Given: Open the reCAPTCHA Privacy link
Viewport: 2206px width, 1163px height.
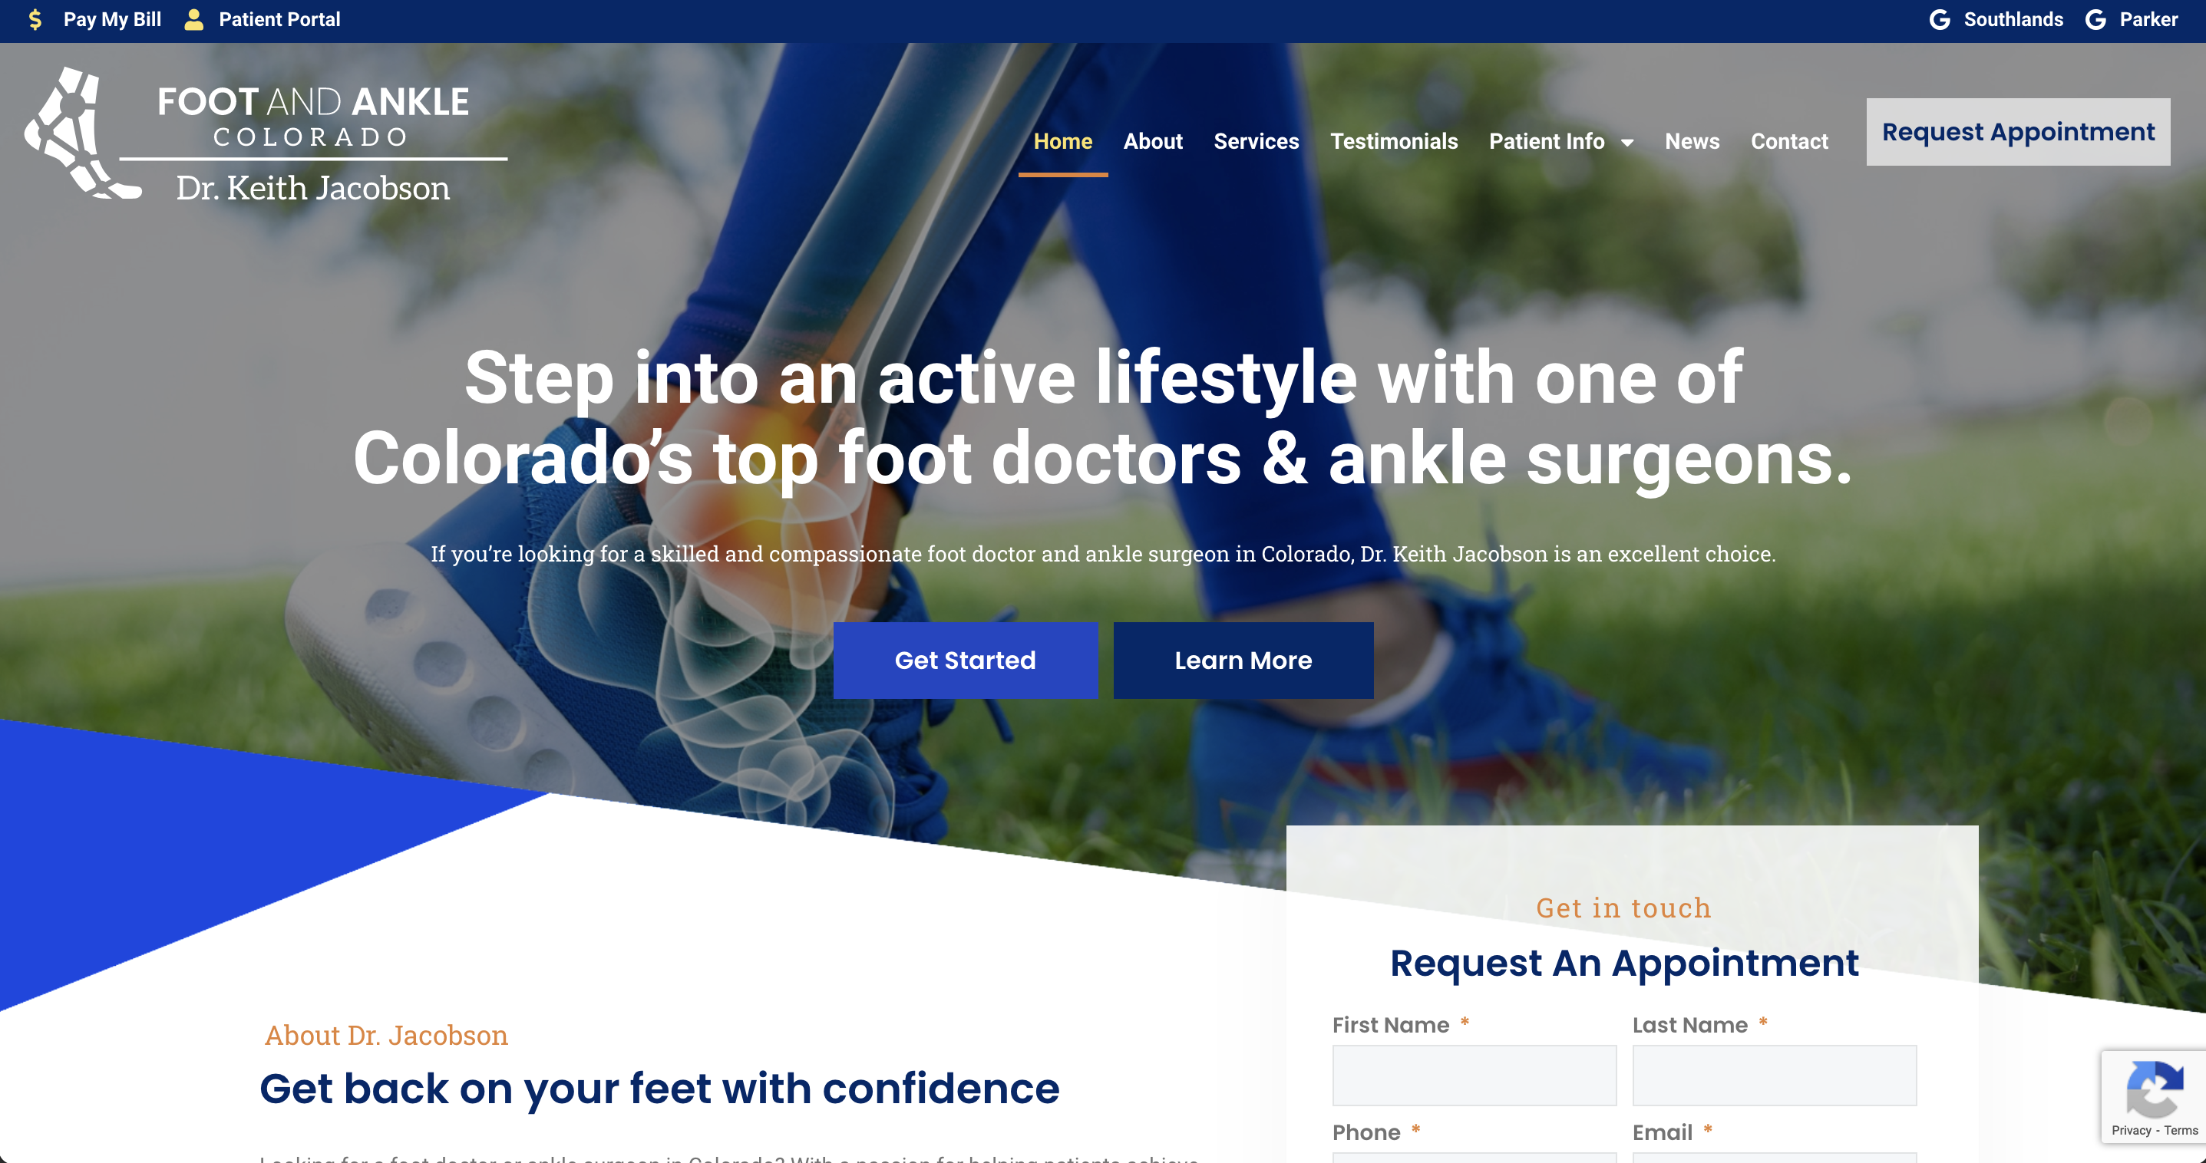Looking at the screenshot, I should [x=2132, y=1131].
